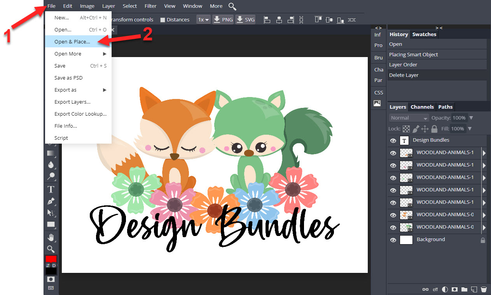Select the Rectangle shape tool
The image size is (491, 295).
tap(51, 224)
